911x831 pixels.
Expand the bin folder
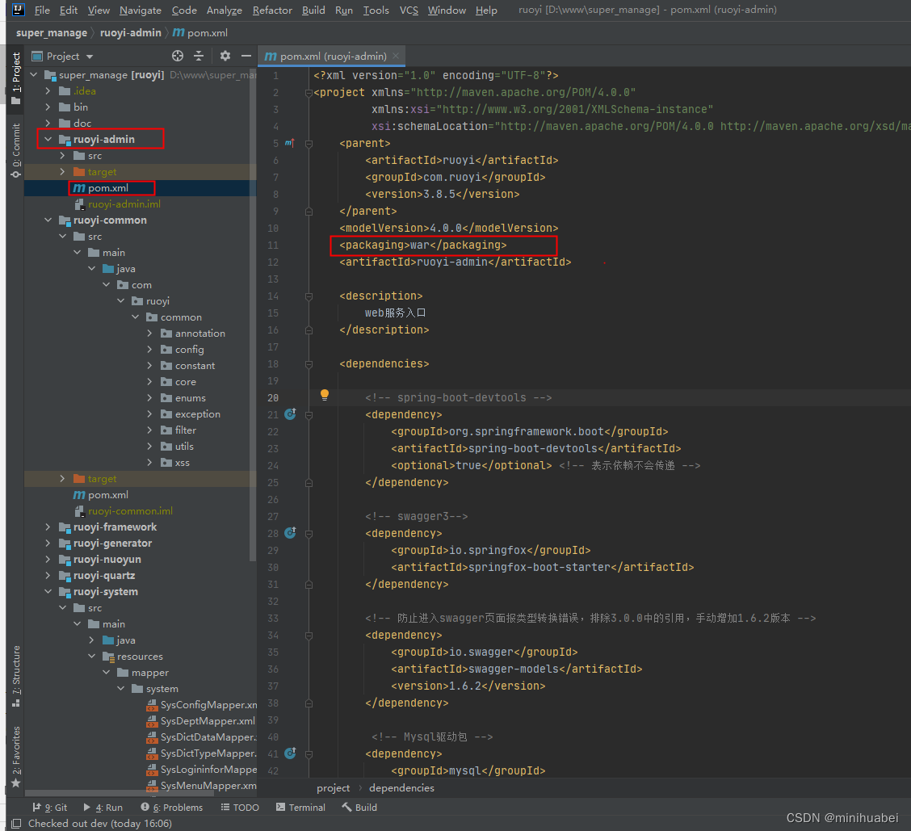tap(48, 107)
